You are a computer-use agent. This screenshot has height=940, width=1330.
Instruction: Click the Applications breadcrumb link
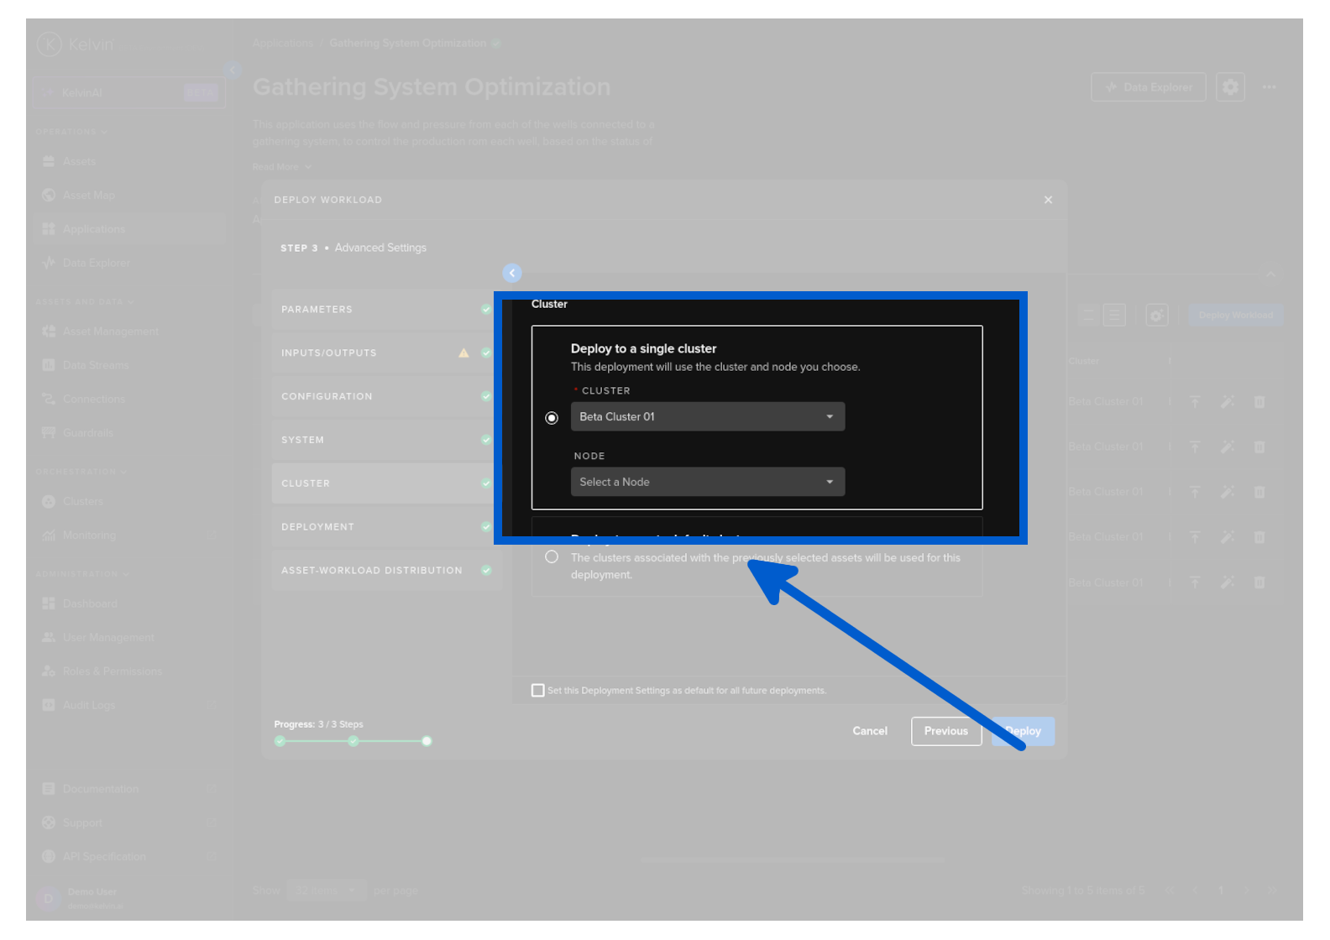[x=282, y=43]
